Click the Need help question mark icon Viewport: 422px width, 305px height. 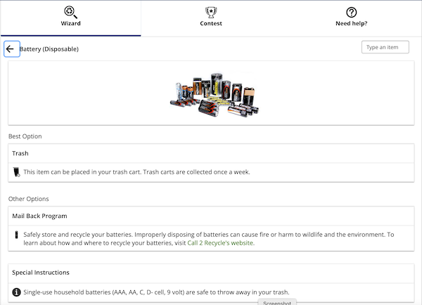[x=351, y=12]
